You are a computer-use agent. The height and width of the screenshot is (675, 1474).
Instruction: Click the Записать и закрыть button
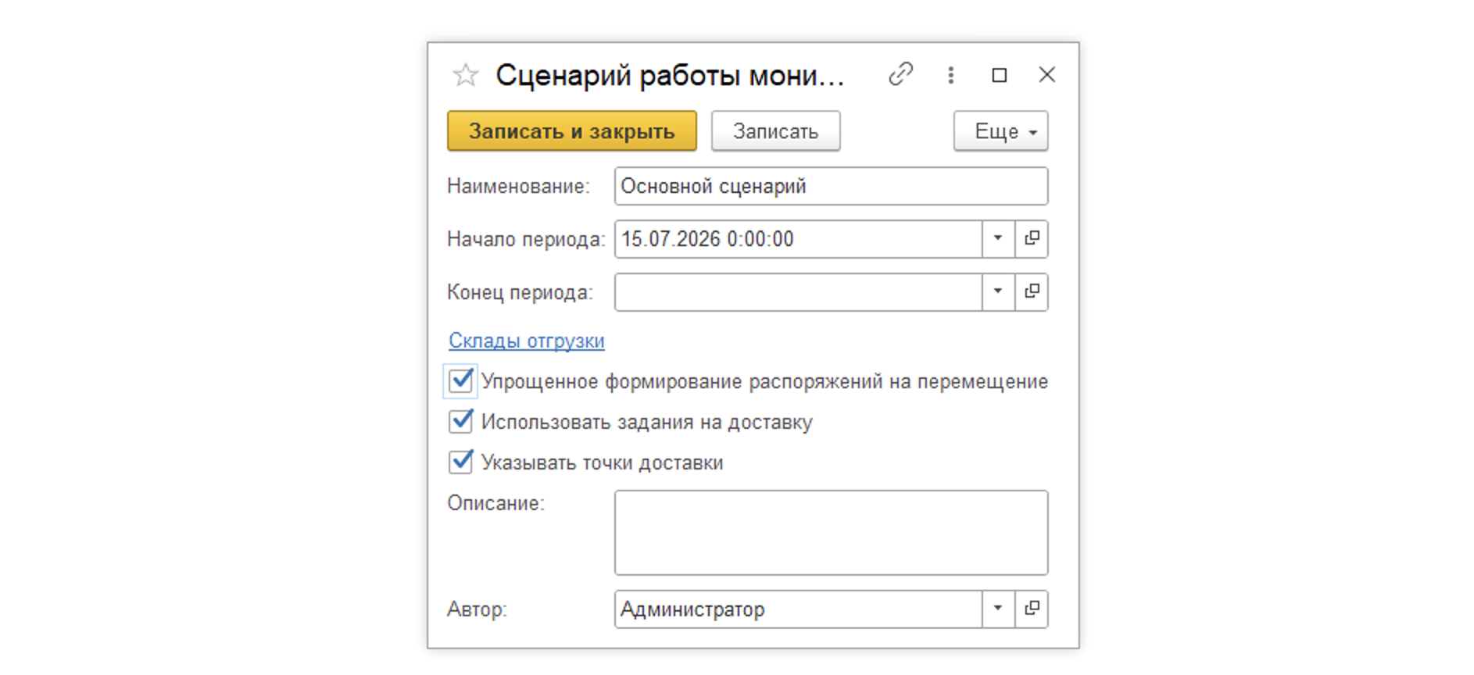click(571, 130)
